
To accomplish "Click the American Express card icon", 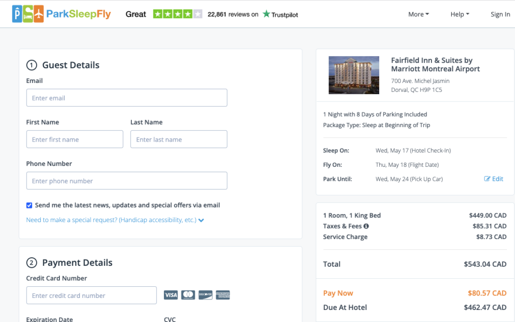I will click(222, 295).
